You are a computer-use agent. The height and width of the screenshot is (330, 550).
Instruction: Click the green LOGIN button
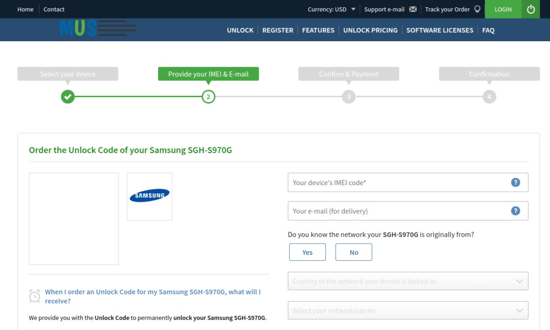coord(503,9)
